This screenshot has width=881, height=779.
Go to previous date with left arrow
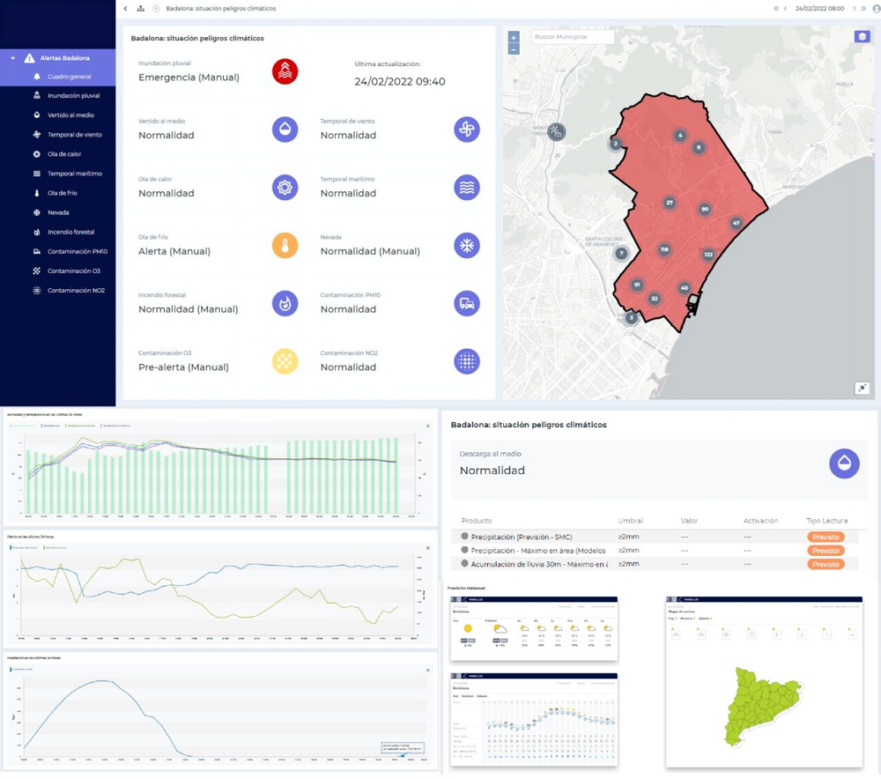786,9
